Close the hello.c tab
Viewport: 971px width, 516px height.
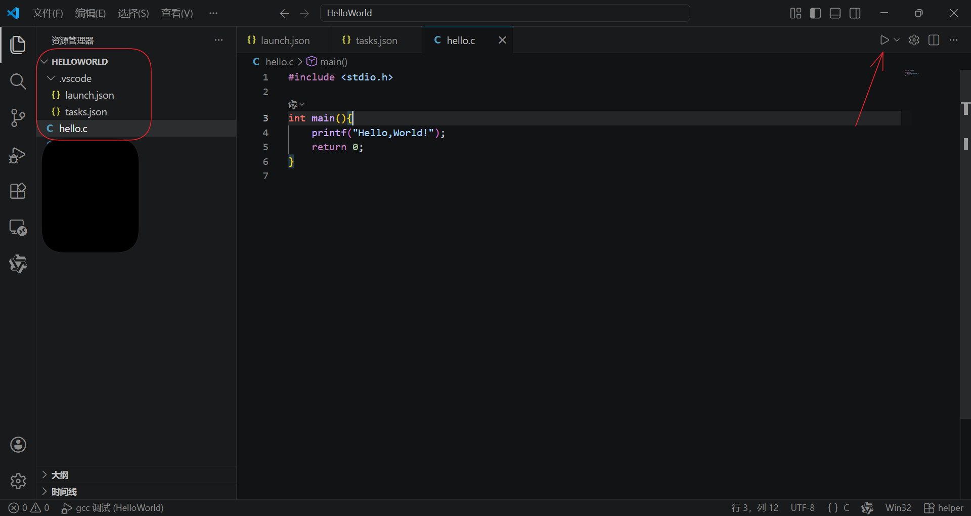[x=502, y=40]
